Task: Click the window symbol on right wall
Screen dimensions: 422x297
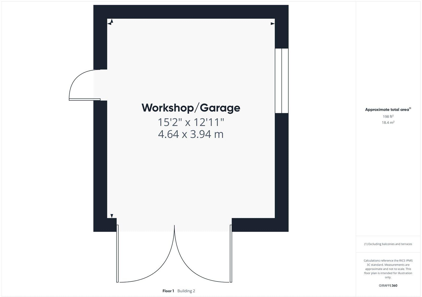Action: pos(282,81)
